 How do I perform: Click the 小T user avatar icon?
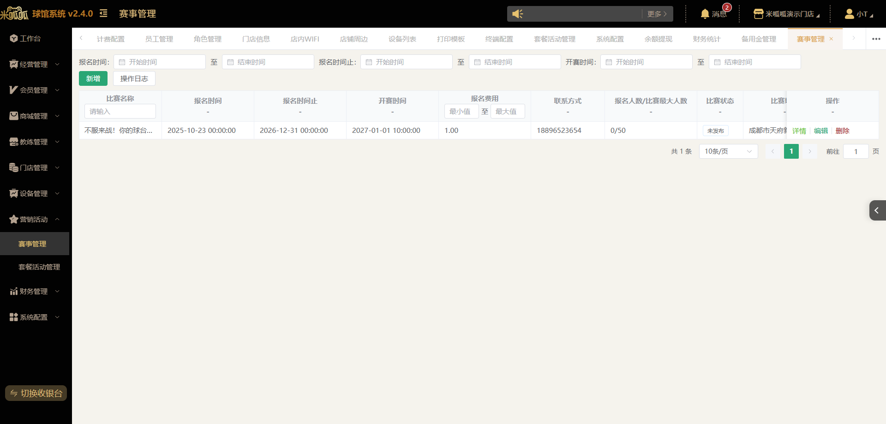(849, 14)
